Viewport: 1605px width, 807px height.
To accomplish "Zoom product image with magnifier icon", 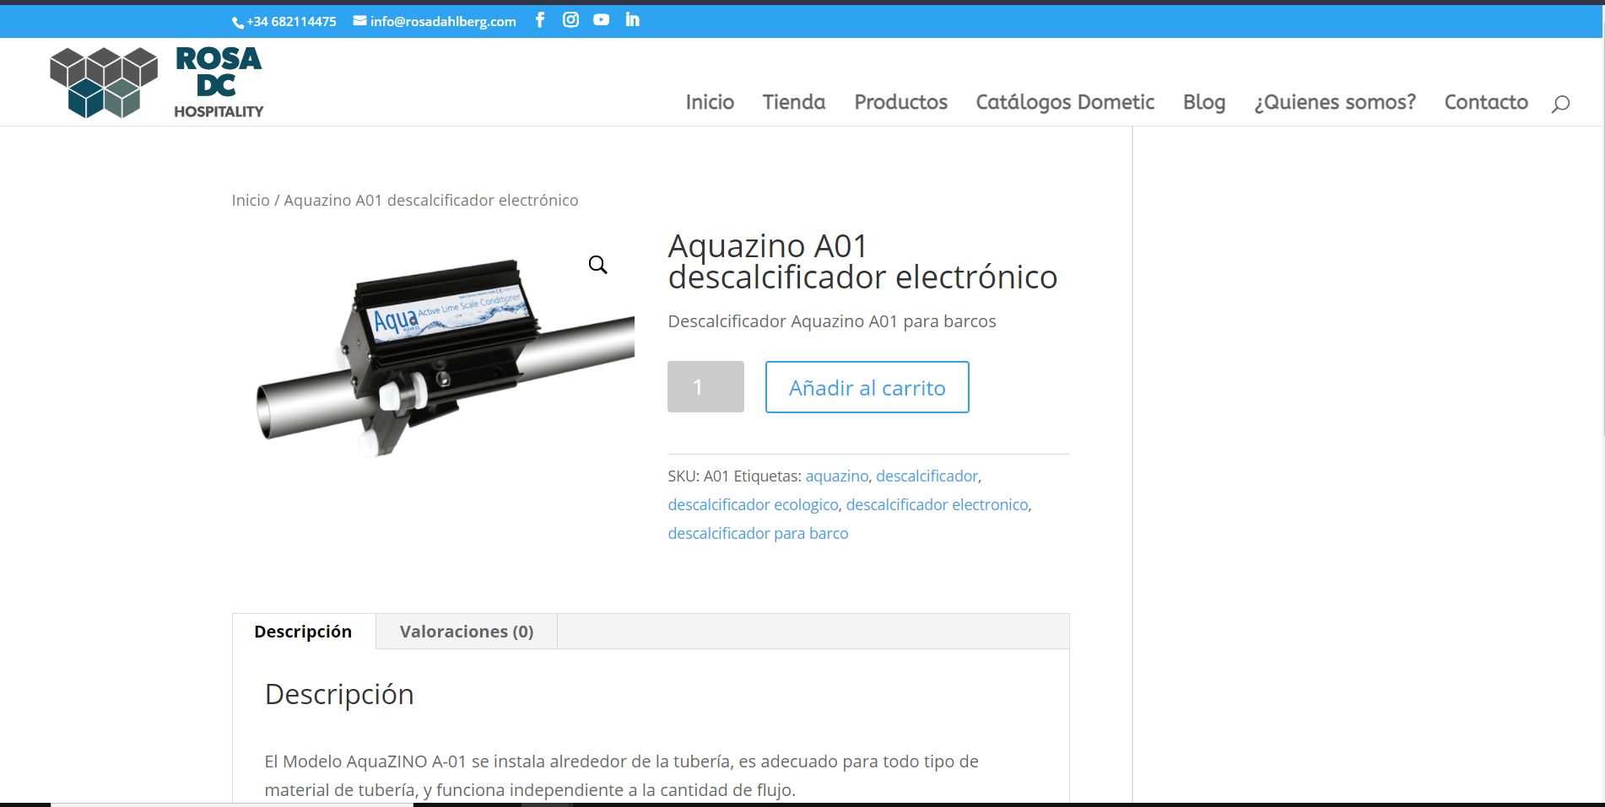I will coord(598,265).
